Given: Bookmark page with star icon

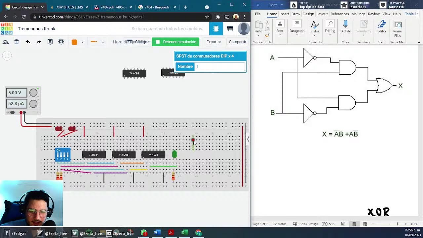Looking at the screenshot, I should click(207, 17).
